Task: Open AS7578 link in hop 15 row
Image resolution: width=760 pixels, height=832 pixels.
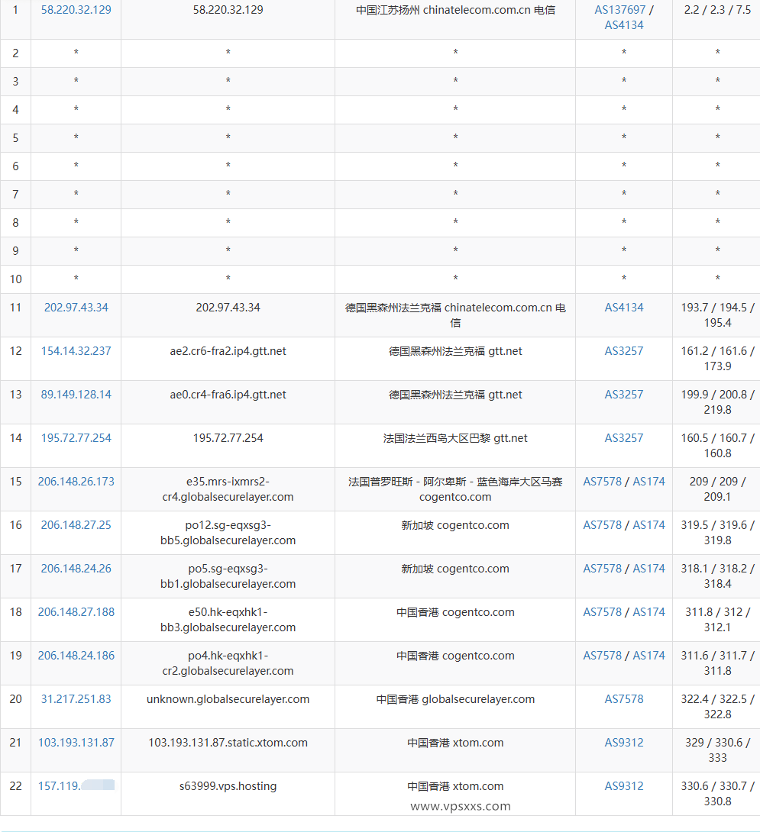Action: point(602,482)
